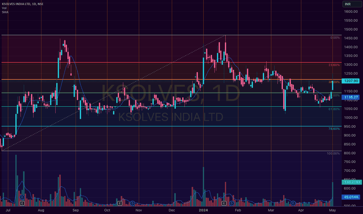Select the 23.60% Fibonacci level label
The image size is (363, 214).
pos(334,65)
